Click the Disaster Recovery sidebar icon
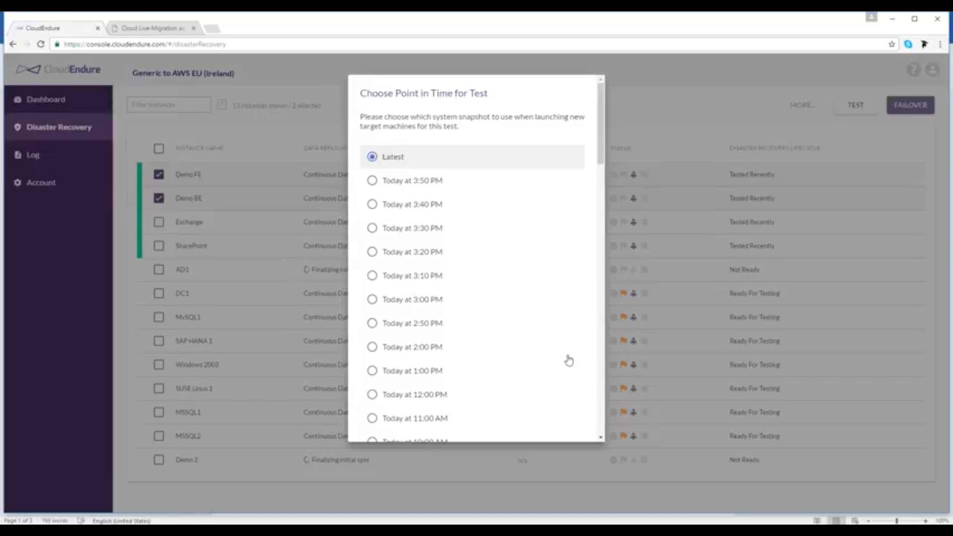953x536 pixels. (17, 127)
